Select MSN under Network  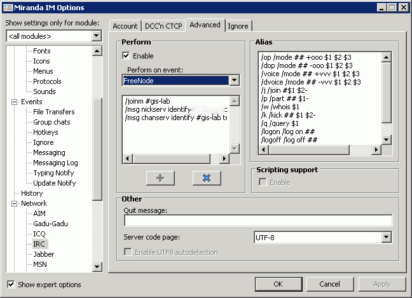click(40, 264)
